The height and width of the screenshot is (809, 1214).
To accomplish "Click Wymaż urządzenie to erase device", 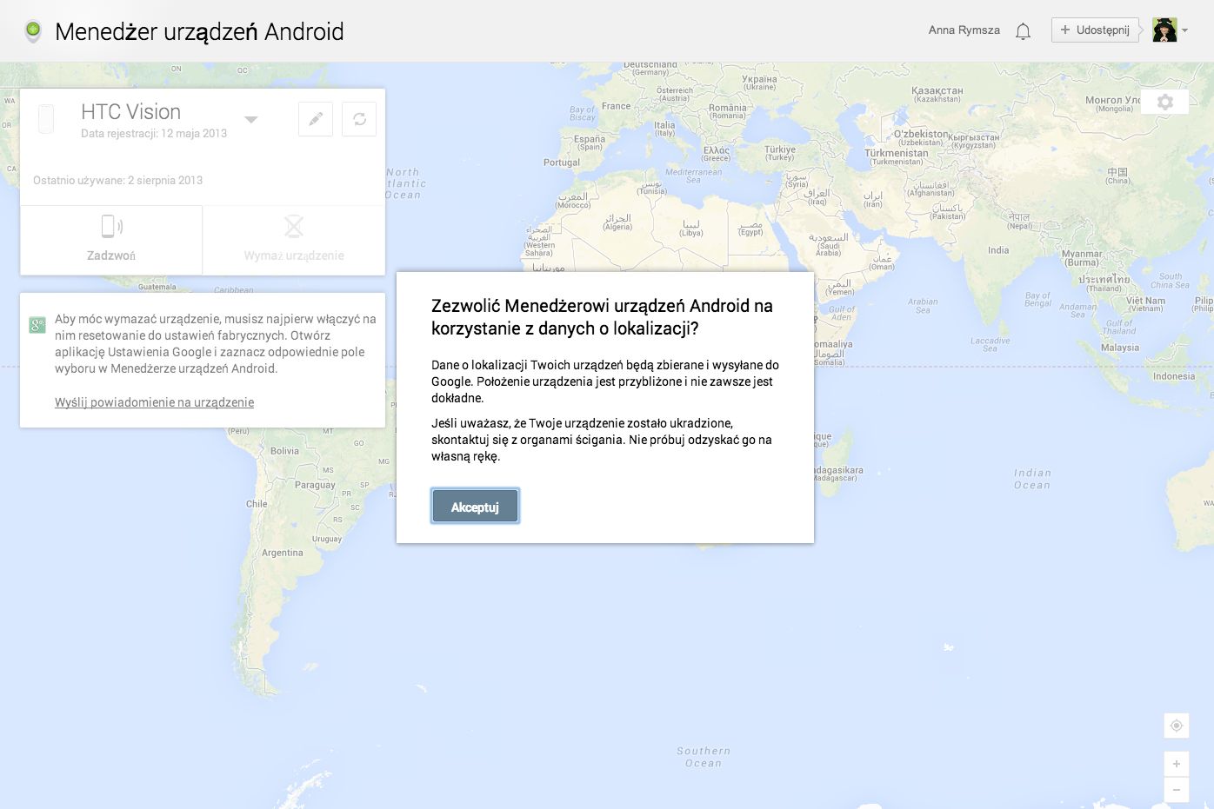I will (294, 240).
